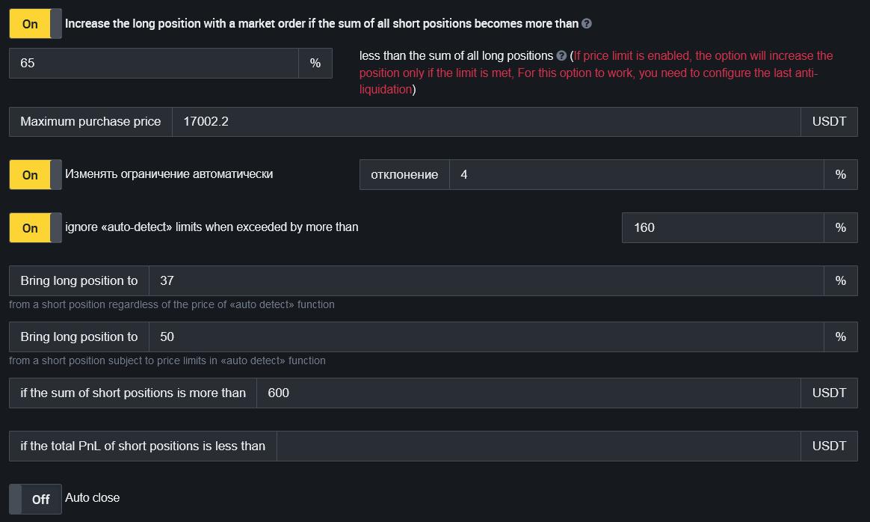The width and height of the screenshot is (870, 522).
Task: Enable the Auto close switch
Action: click(35, 499)
